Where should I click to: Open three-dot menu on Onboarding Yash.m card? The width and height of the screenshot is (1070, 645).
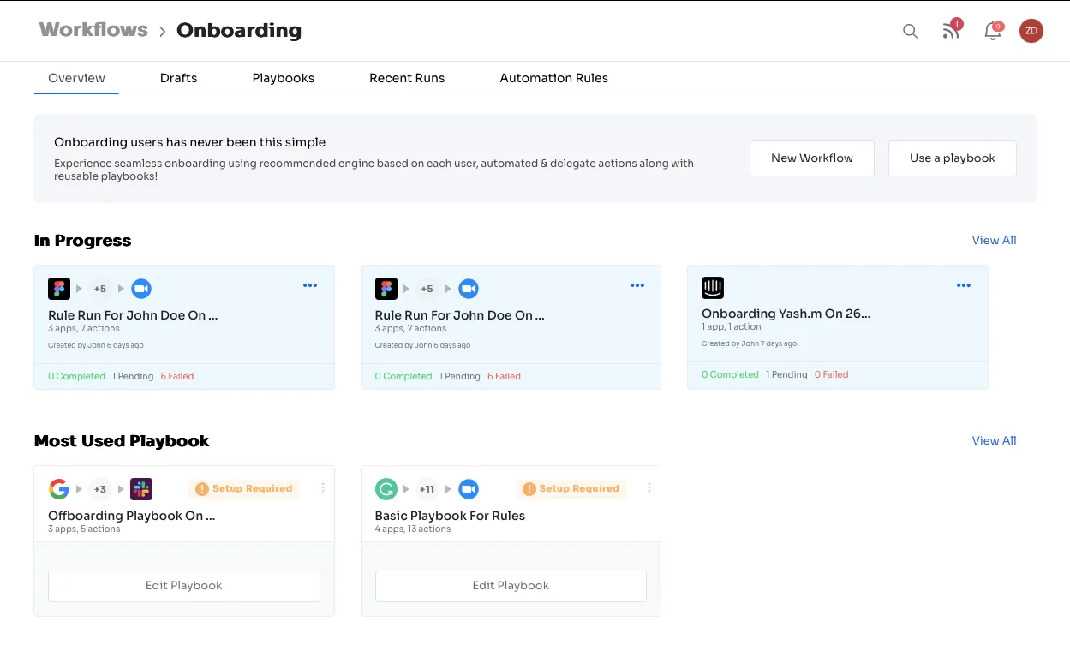pos(964,285)
